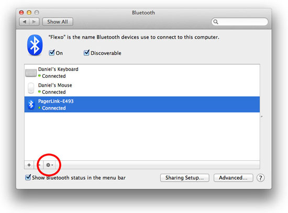Click the mouse device icon
This screenshot has height=213, width=288.
31,88
